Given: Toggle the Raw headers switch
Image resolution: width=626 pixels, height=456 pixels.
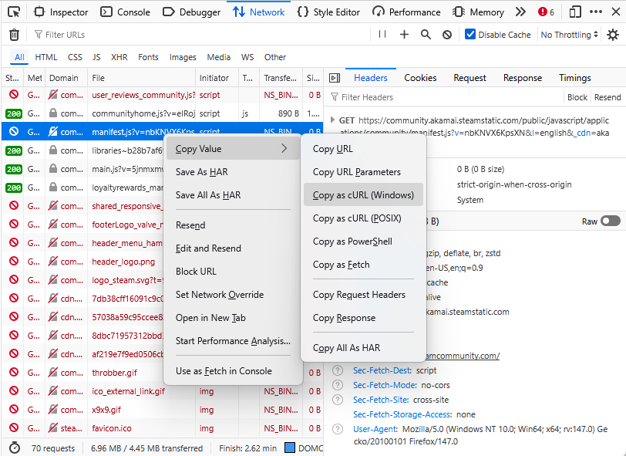Looking at the screenshot, I should (611, 221).
